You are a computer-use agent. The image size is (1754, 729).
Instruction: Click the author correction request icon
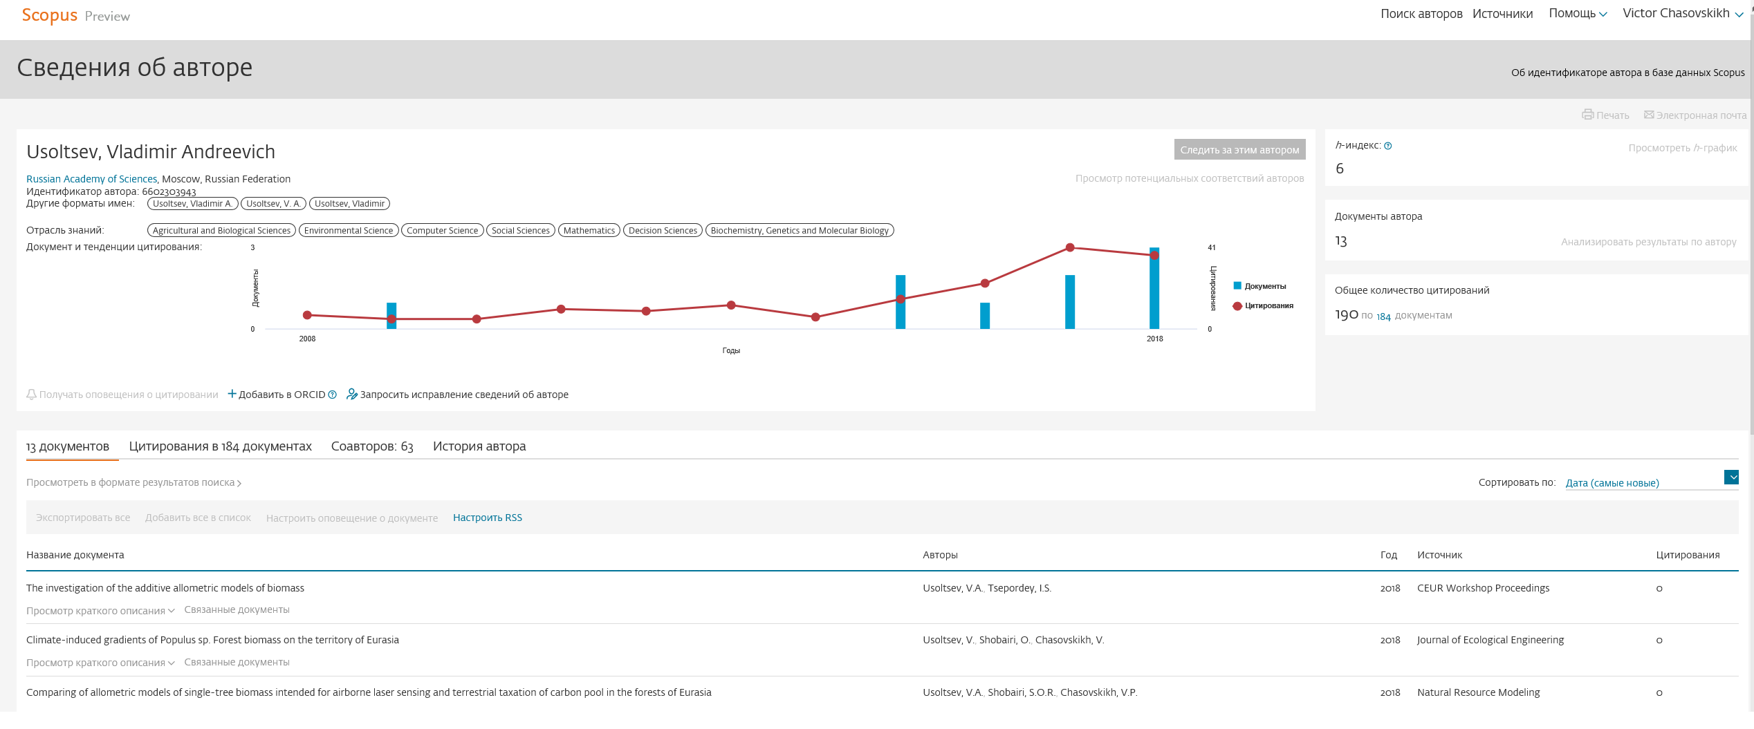click(351, 394)
